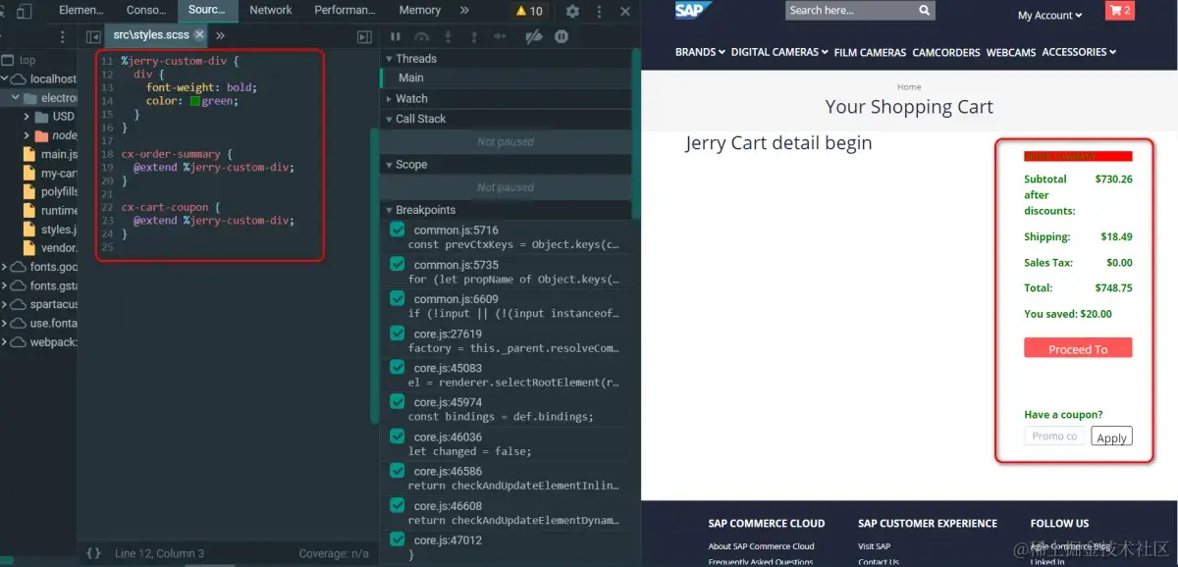Uncheck the common.js:5735 breakpoint
This screenshot has width=1178, height=567.
[397, 264]
